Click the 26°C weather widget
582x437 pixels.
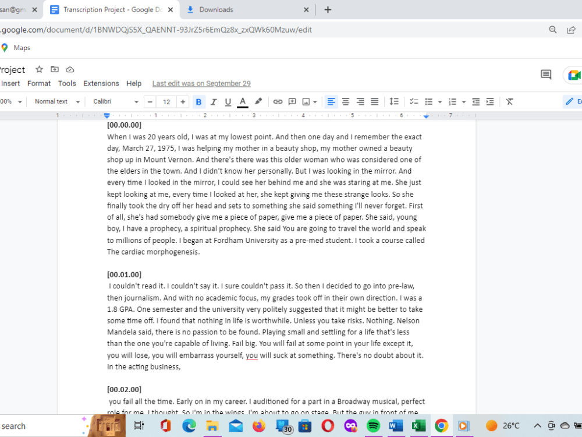click(x=503, y=426)
